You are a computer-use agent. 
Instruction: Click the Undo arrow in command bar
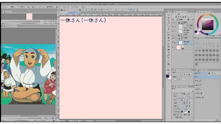[68, 10]
